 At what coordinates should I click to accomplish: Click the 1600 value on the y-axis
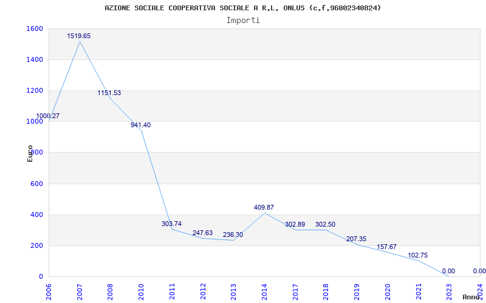coord(35,29)
